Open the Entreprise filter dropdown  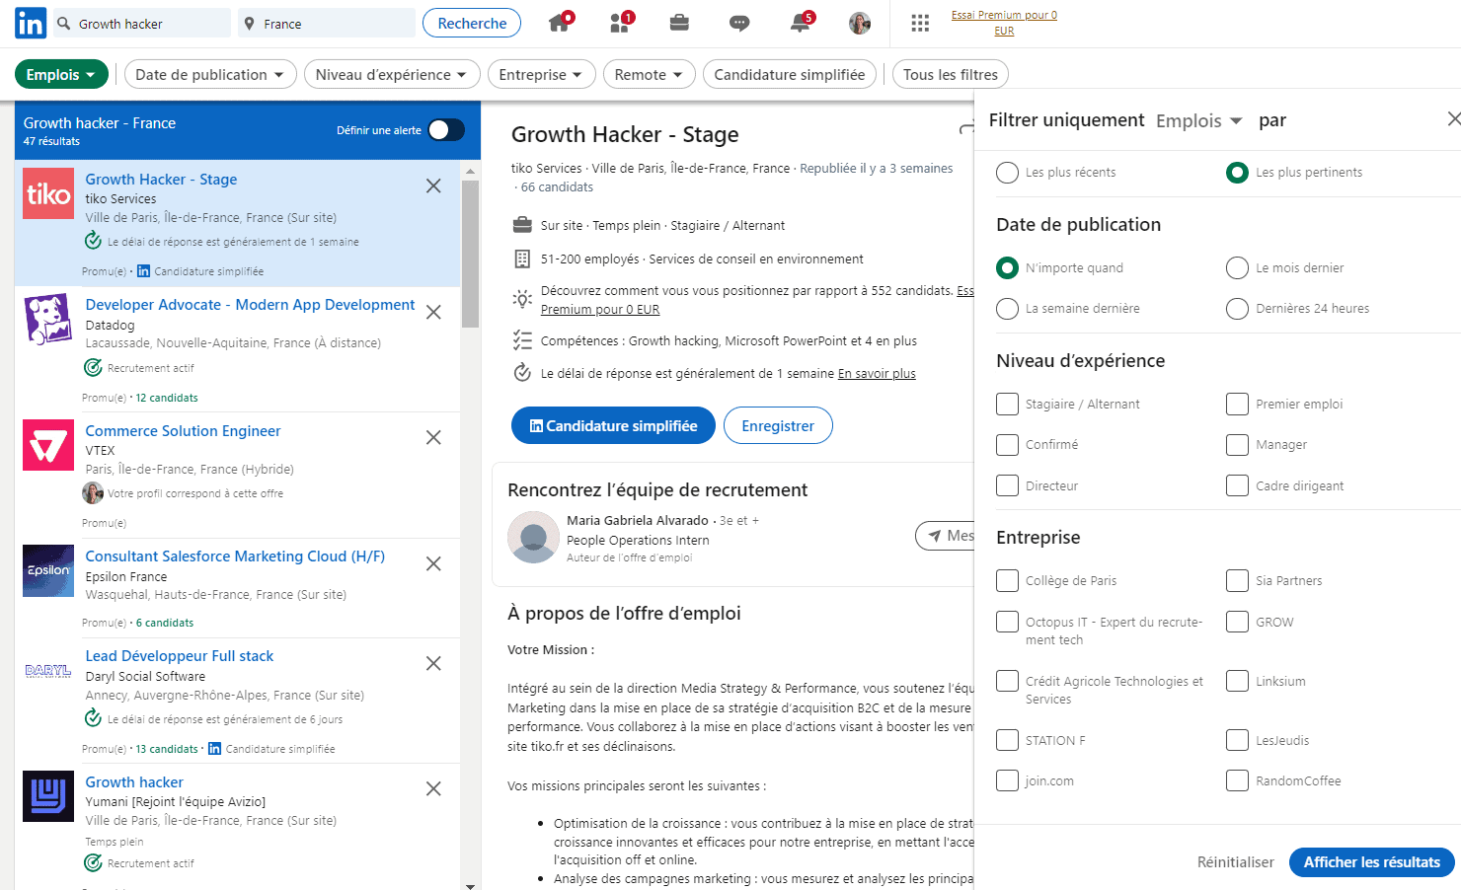click(x=542, y=75)
